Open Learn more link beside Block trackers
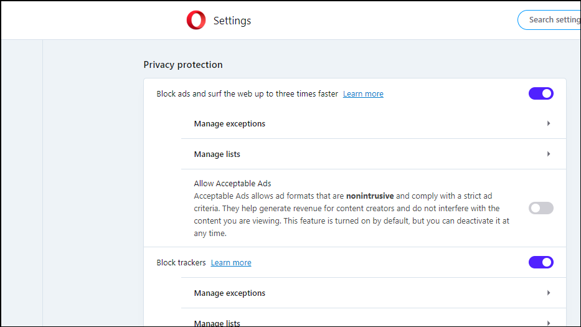This screenshot has width=581, height=327. pos(231,263)
